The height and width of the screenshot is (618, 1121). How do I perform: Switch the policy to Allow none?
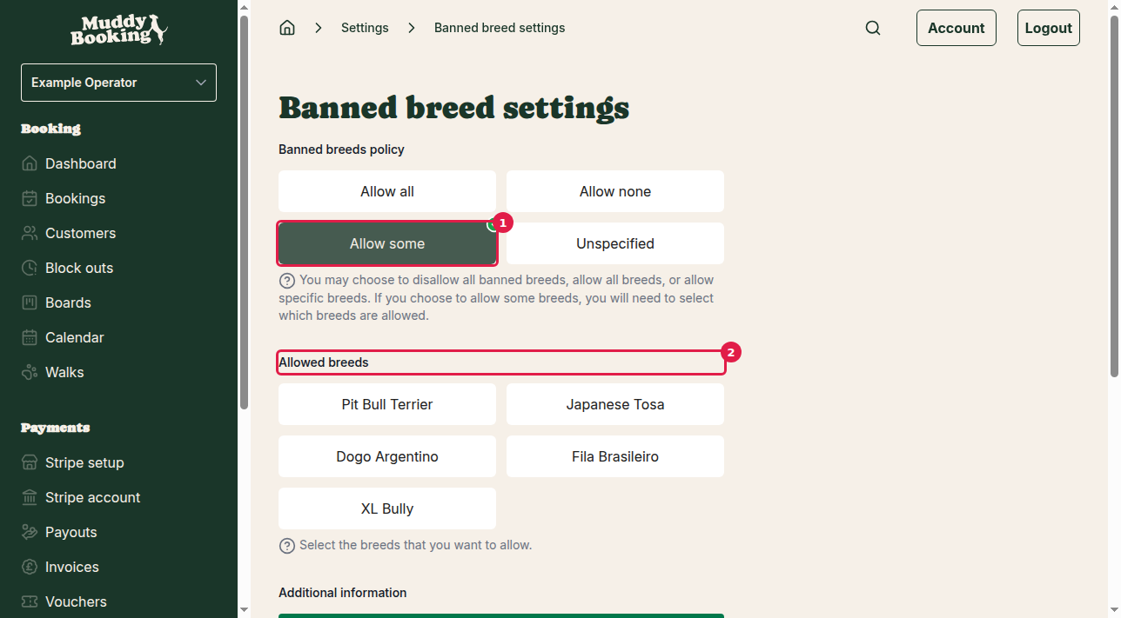[x=614, y=191]
